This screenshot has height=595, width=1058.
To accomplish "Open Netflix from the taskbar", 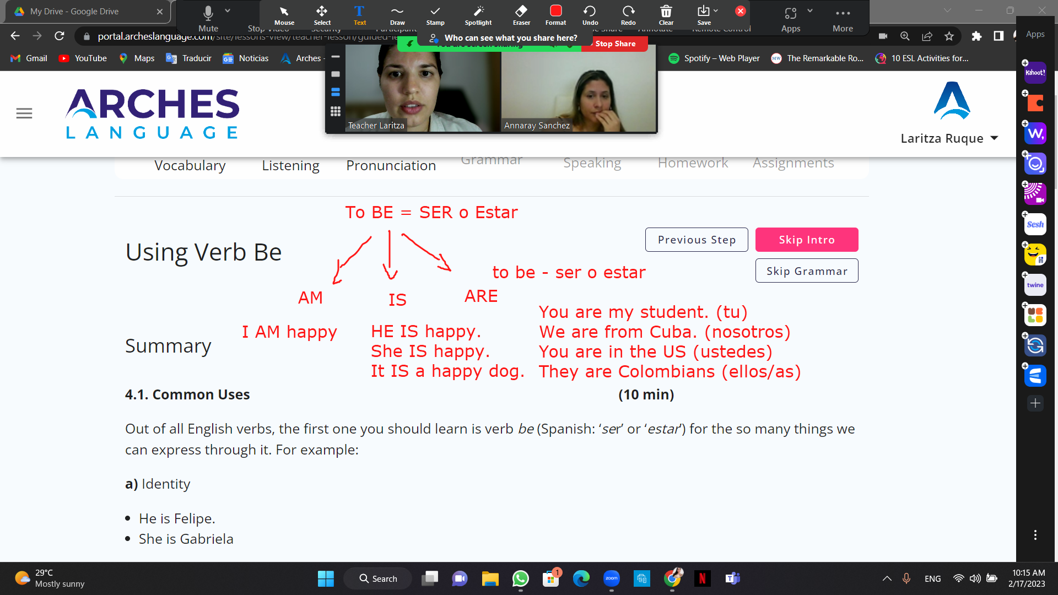I will 702,578.
